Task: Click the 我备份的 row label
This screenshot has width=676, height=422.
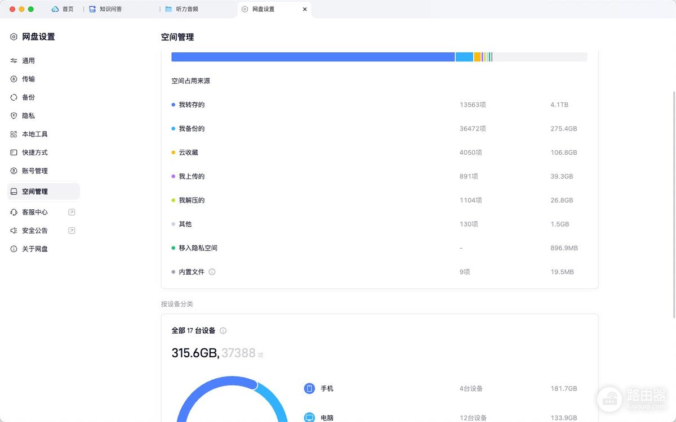Action: pyautogui.click(x=192, y=129)
